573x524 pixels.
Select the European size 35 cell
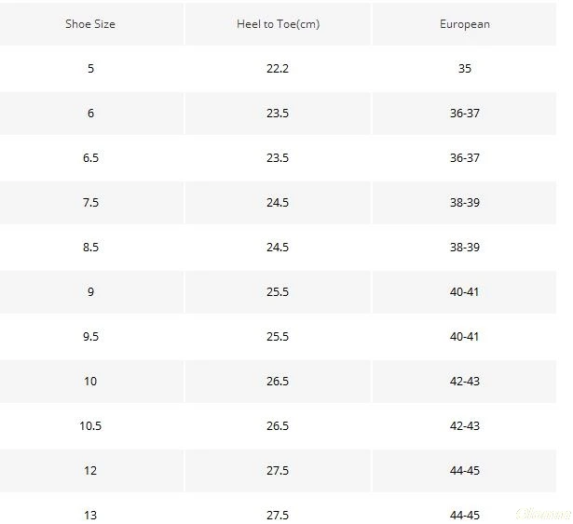pos(464,69)
